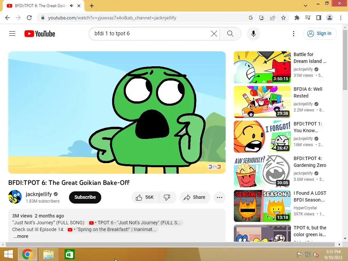Open File Explorer from taskbar
Screen dimensions: 348x261
[x=48, y=254]
